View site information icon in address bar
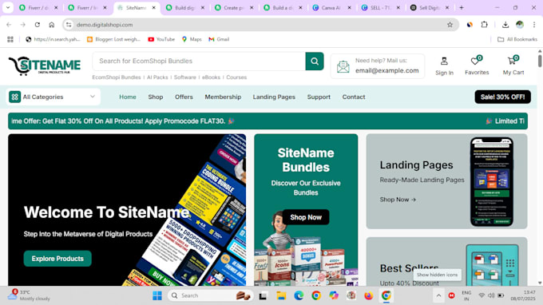543x305 pixels. pos(69,25)
